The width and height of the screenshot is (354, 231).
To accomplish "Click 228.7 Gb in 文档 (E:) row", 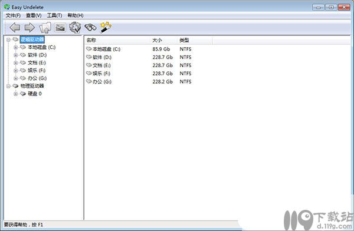I will [163, 65].
